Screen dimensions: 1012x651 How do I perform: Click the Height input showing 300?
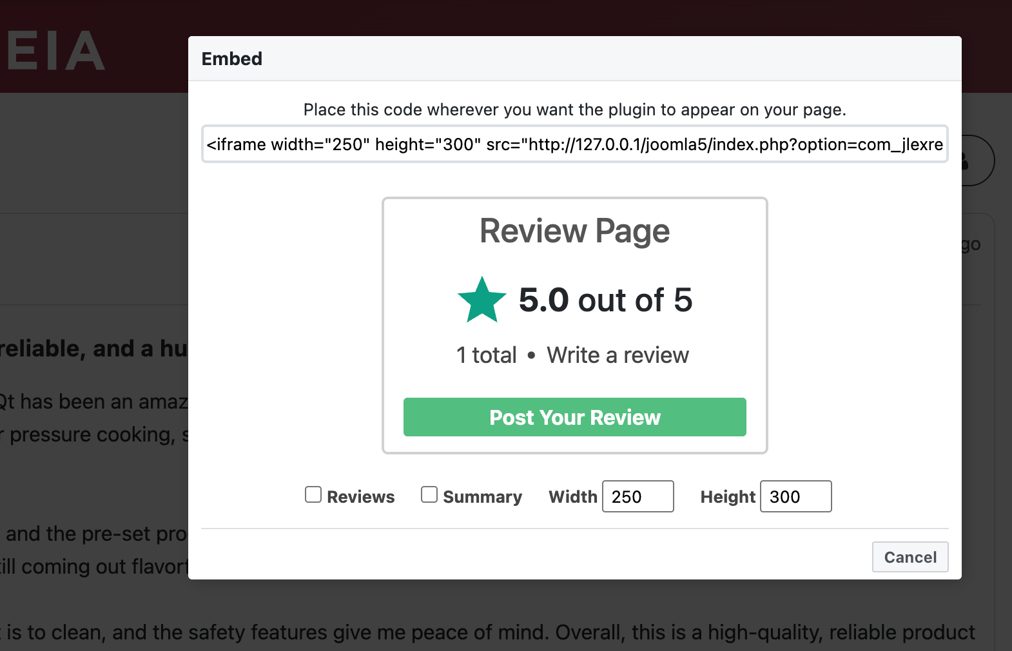pyautogui.click(x=795, y=496)
